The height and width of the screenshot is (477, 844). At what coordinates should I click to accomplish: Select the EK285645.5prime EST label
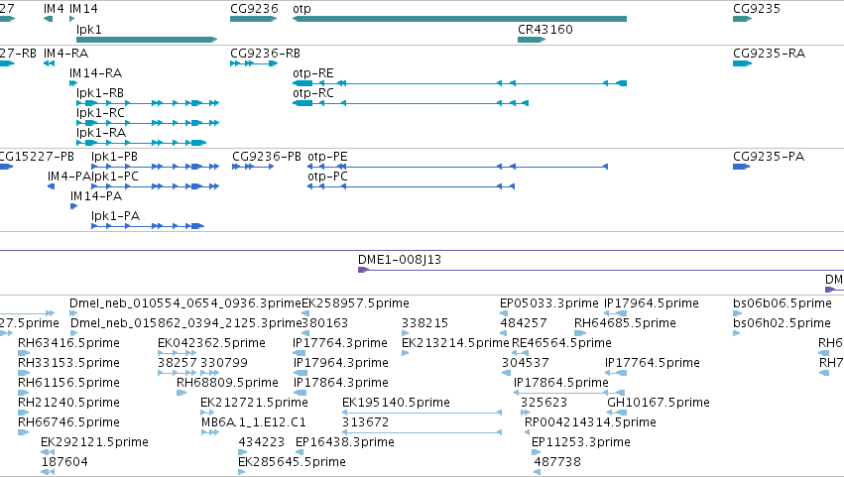click(x=293, y=463)
